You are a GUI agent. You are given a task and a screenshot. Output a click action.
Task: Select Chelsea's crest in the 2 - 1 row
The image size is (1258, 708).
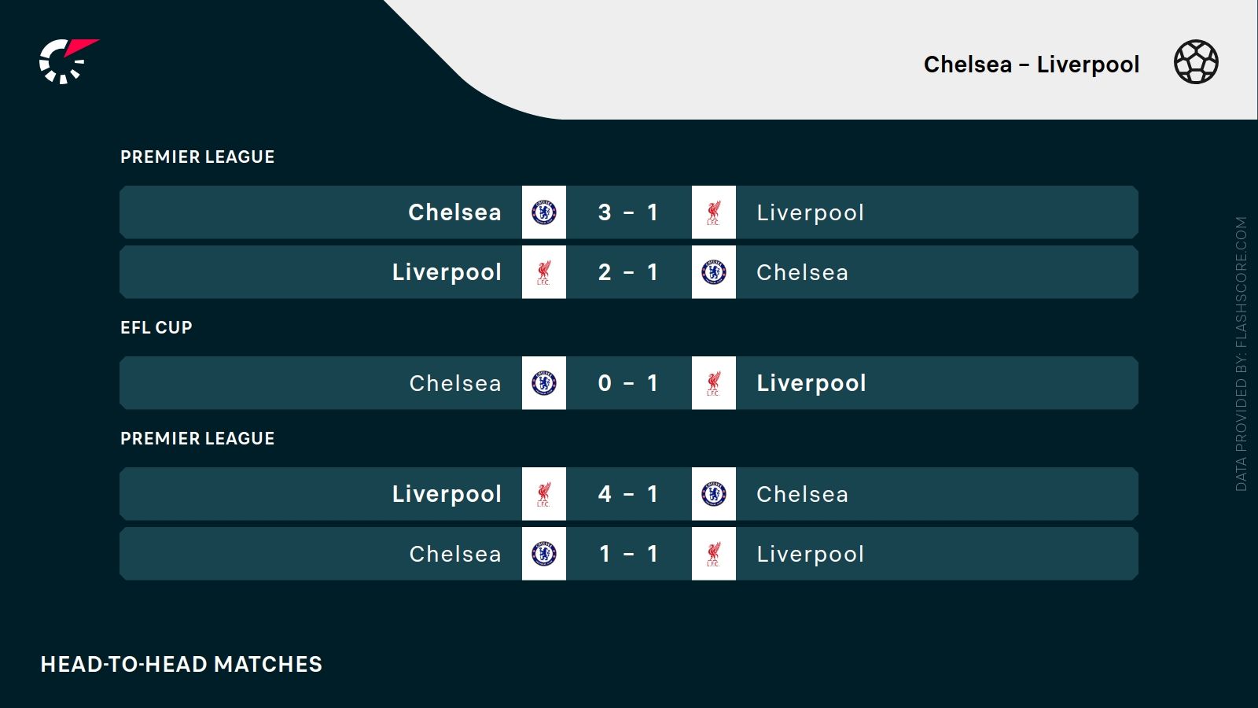coord(714,272)
